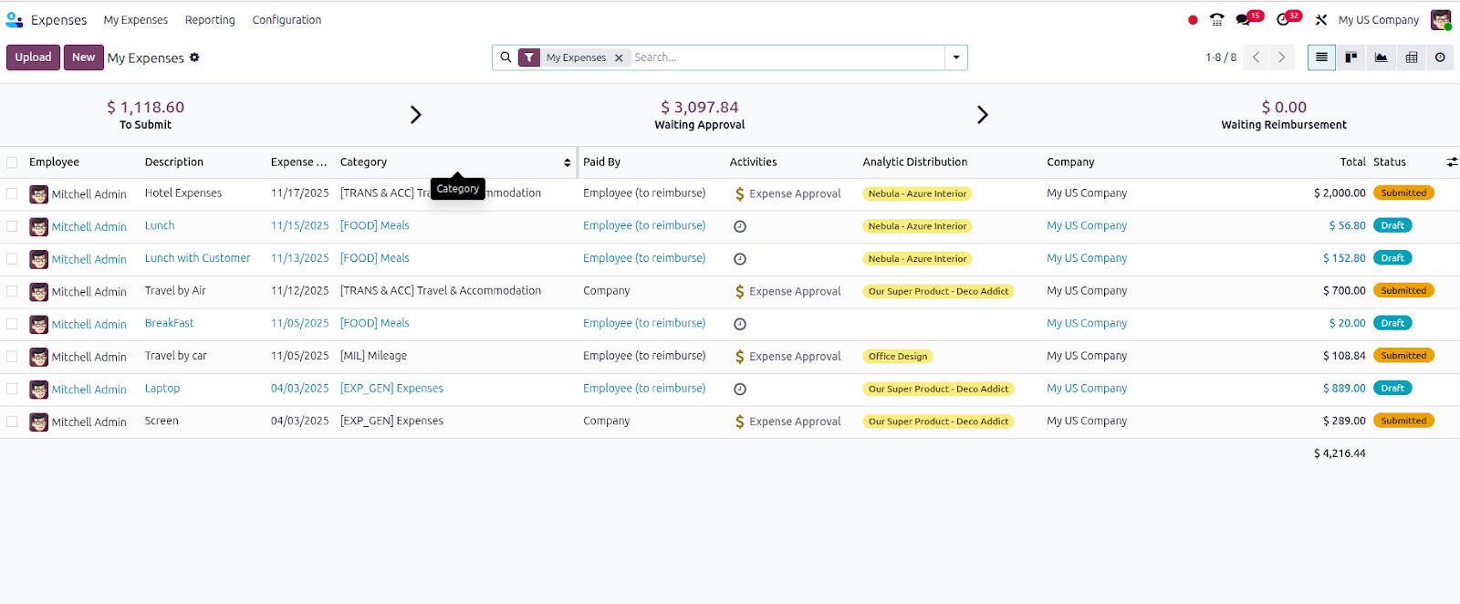Check the Laptop expense row checkbox

12,389
